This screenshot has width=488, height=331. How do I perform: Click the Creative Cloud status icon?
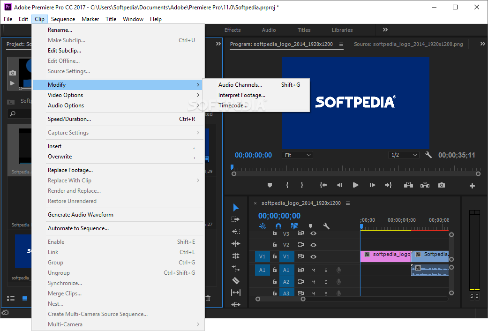pyautogui.click(x=5, y=313)
